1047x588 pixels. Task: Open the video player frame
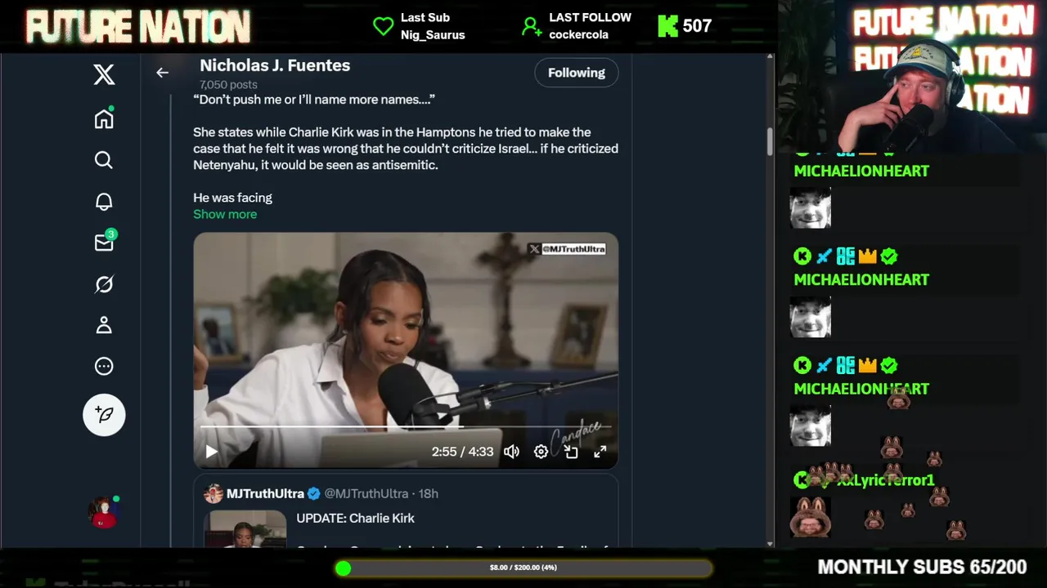click(x=406, y=350)
